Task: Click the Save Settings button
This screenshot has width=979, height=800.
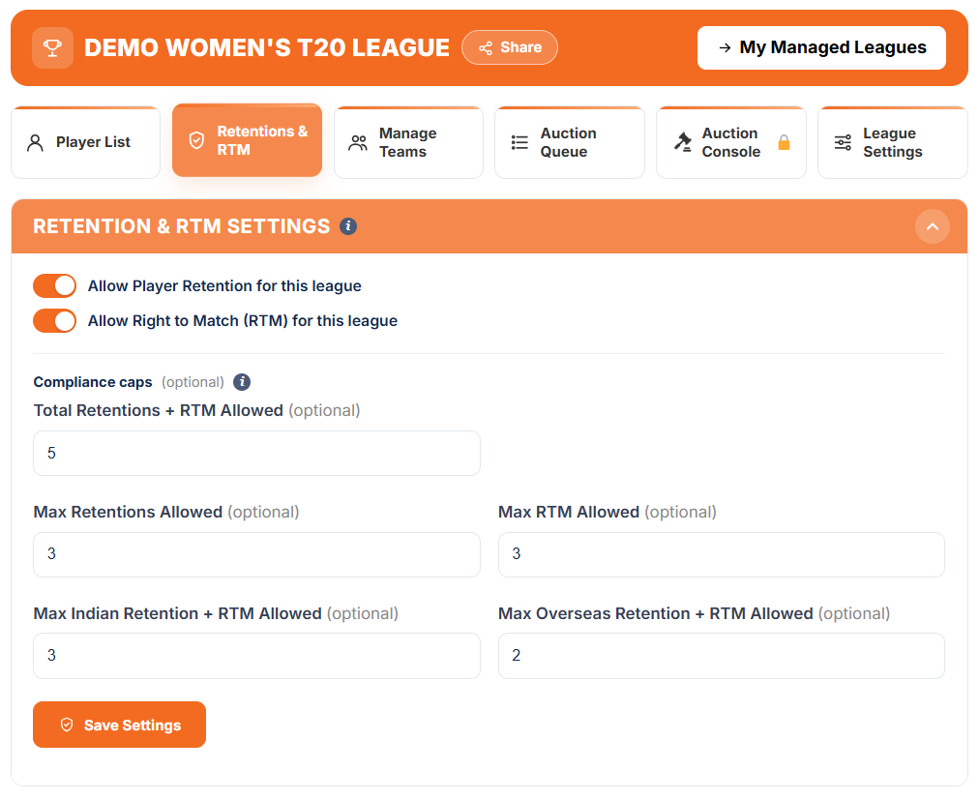Action: pyautogui.click(x=119, y=725)
